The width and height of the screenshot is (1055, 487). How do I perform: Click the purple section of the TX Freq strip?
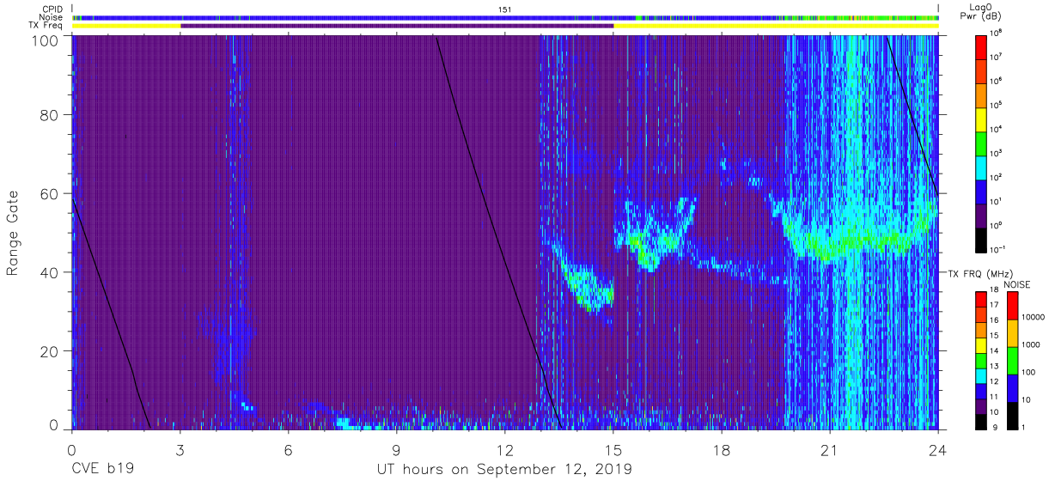tap(397, 26)
